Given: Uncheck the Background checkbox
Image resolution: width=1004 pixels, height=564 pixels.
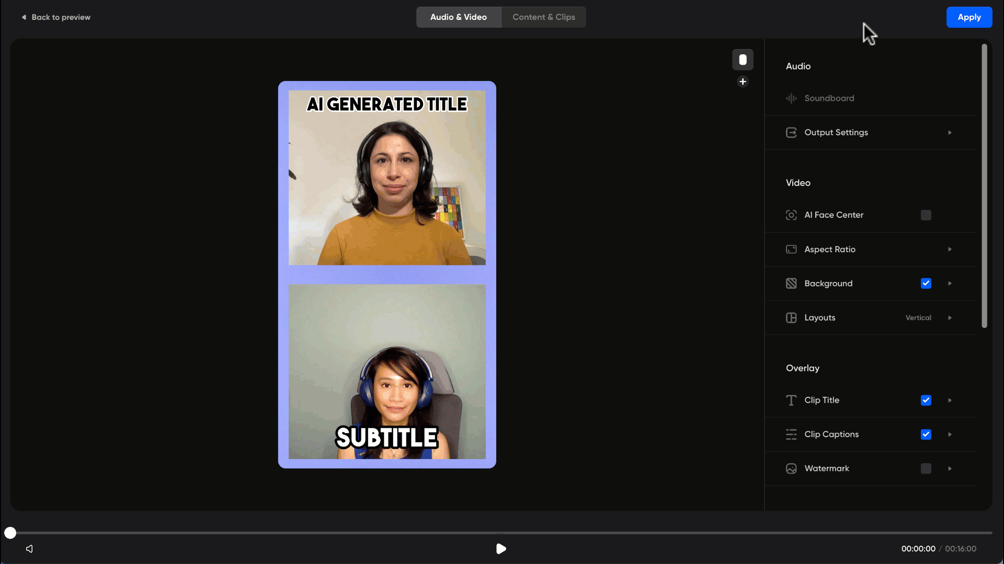Looking at the screenshot, I should point(926,284).
